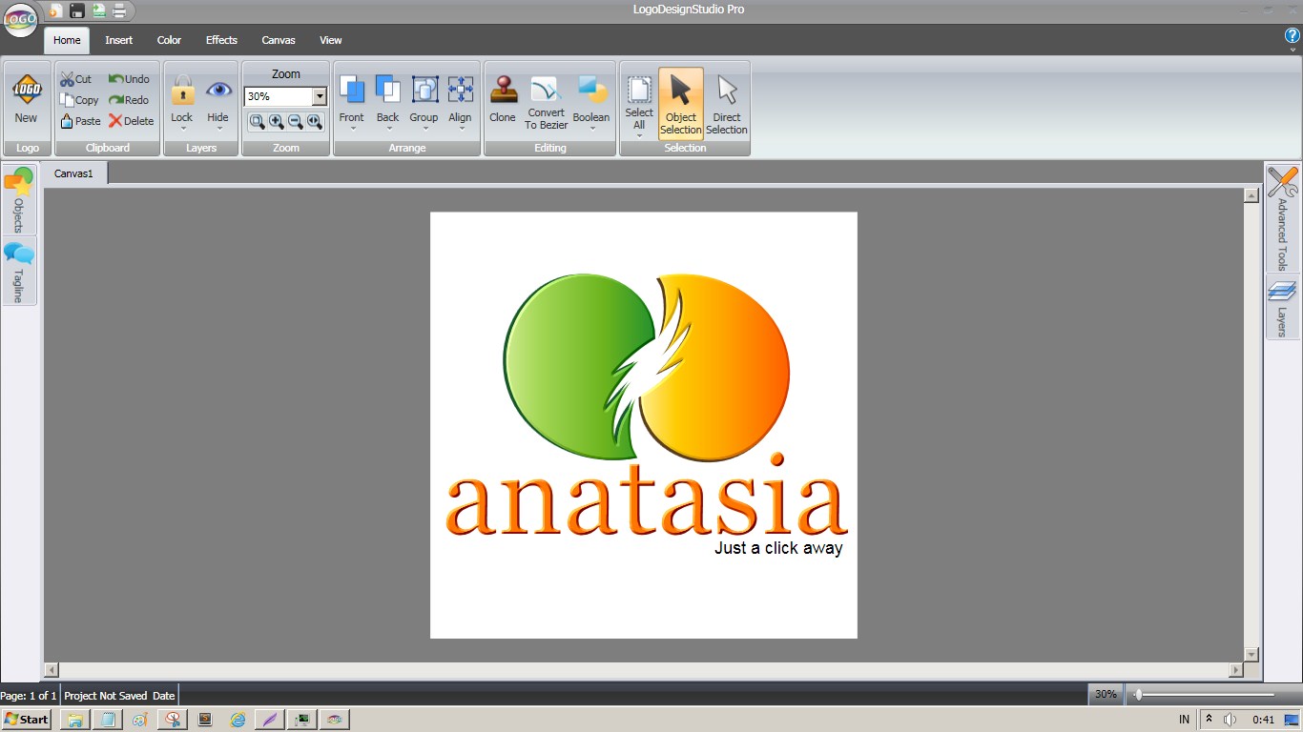Image resolution: width=1303 pixels, height=732 pixels.
Task: Open the Windows Start button
Action: click(x=27, y=720)
